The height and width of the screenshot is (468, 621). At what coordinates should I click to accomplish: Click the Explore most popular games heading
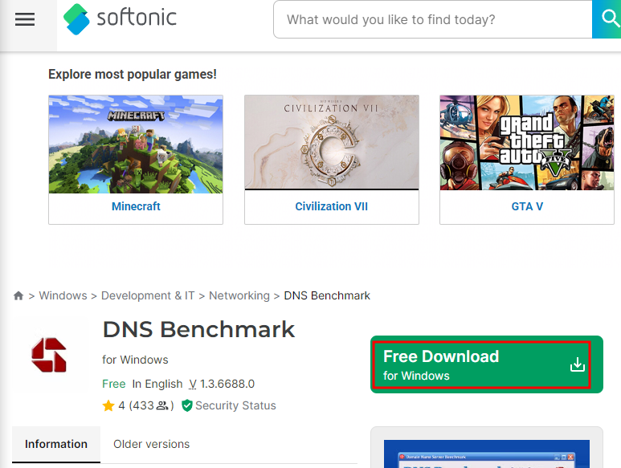(133, 74)
